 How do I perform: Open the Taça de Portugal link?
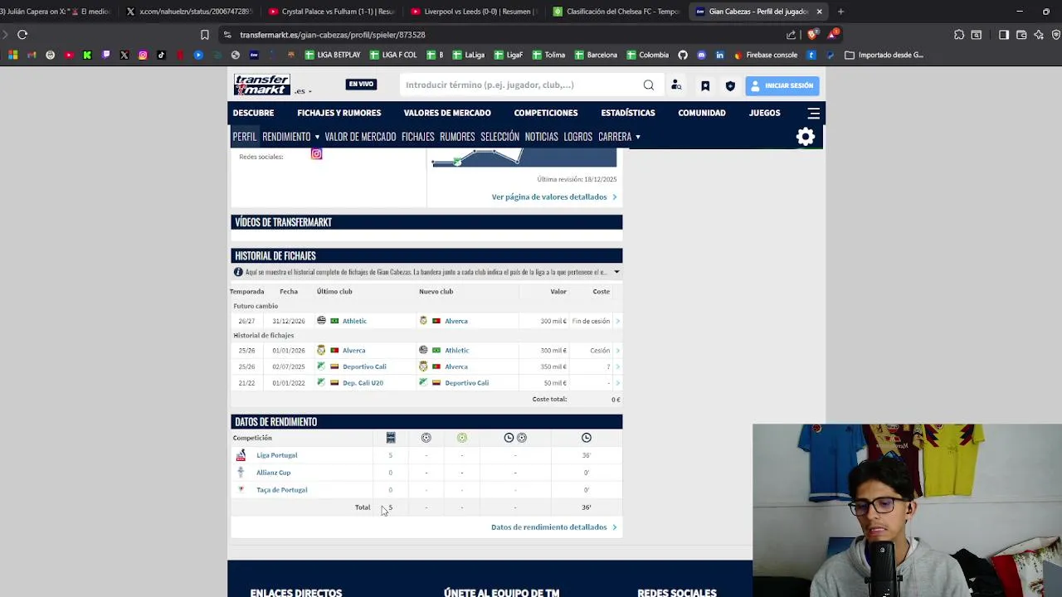tap(282, 490)
